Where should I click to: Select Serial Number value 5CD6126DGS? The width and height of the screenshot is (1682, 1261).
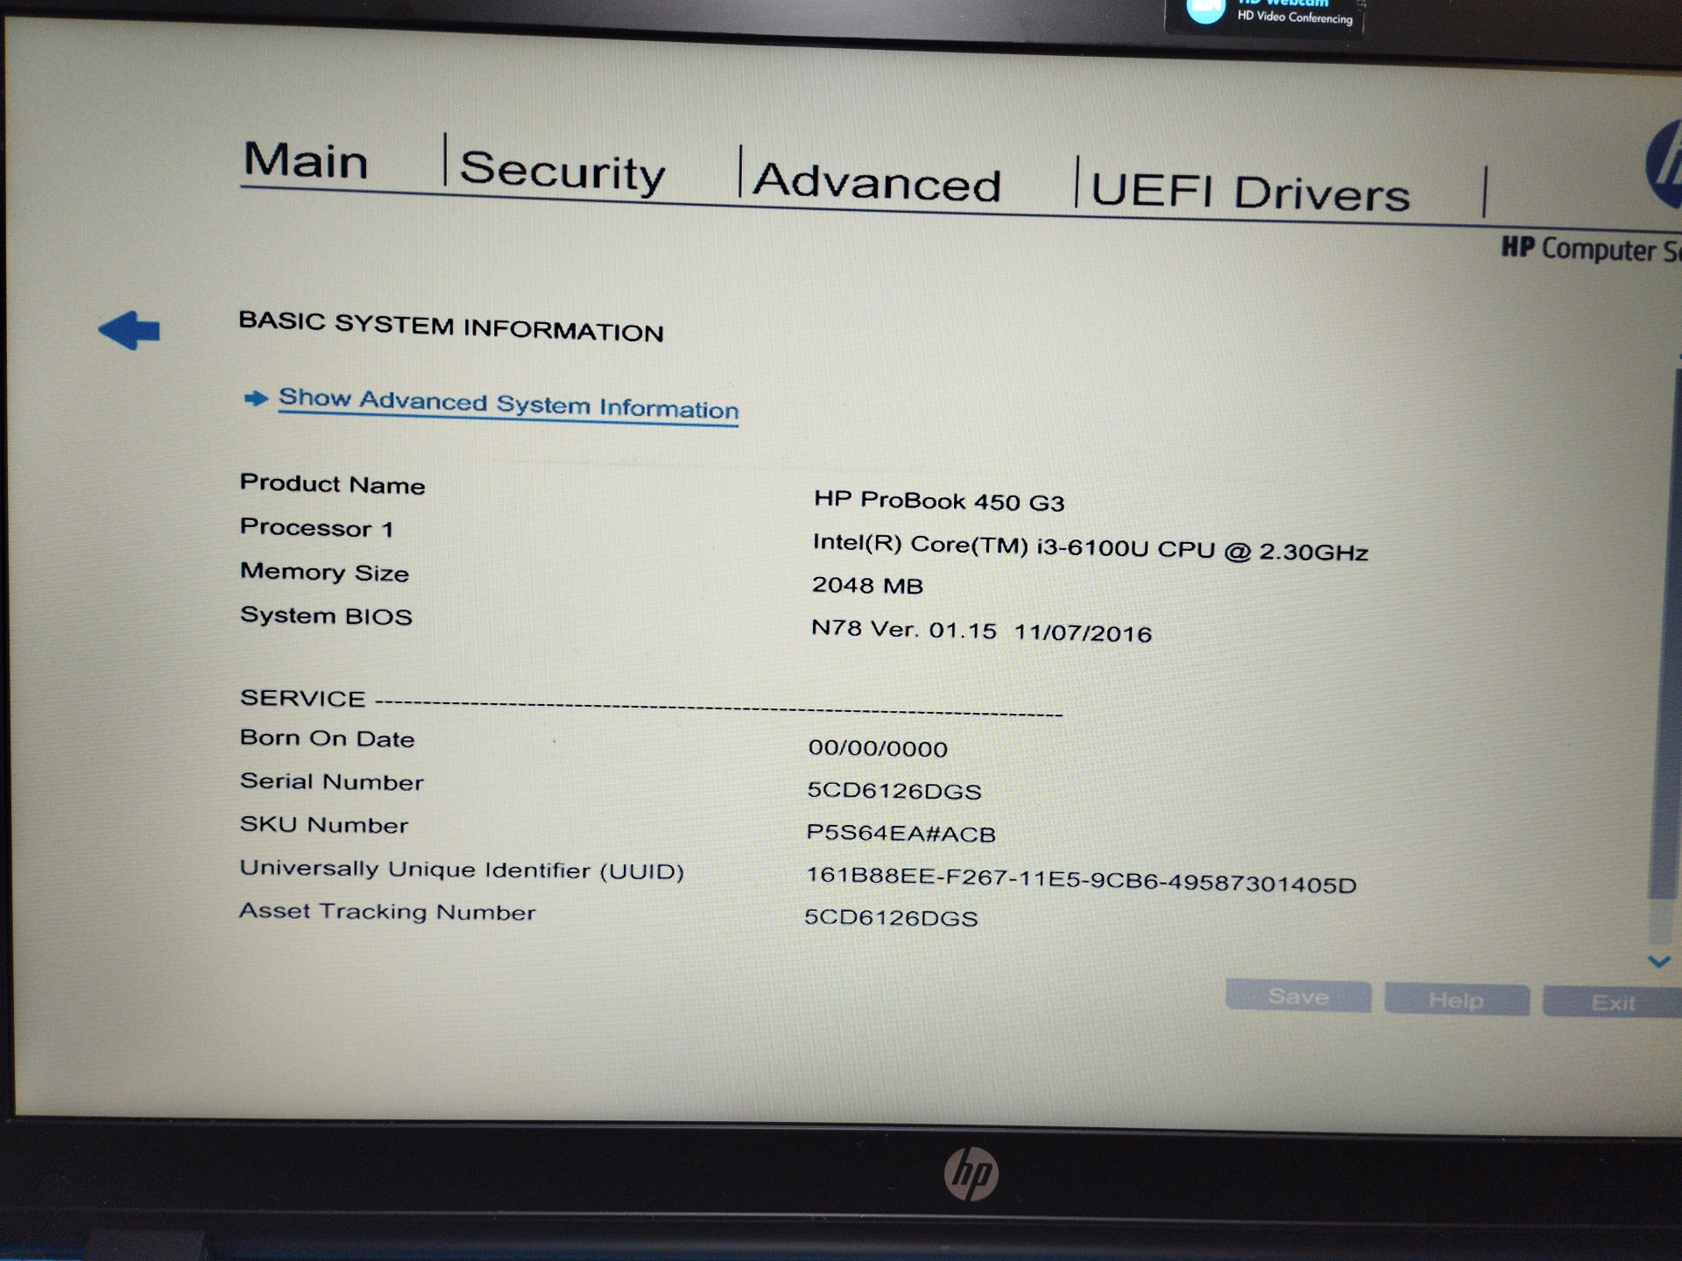coord(894,790)
